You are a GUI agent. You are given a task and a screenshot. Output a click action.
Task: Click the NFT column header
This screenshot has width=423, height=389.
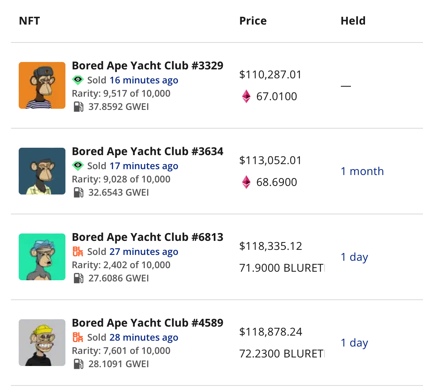point(29,21)
